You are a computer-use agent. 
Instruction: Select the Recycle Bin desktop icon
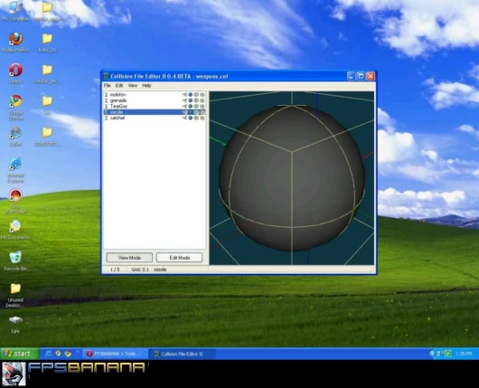click(x=15, y=261)
